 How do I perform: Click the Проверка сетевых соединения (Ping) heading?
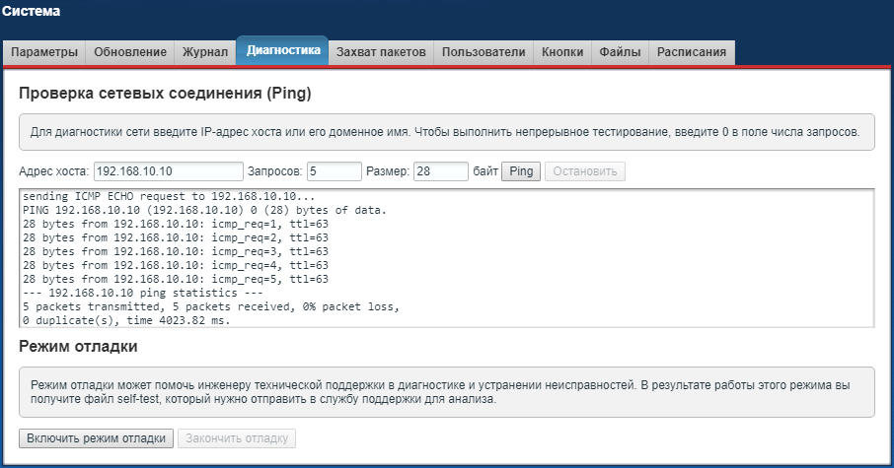click(x=165, y=94)
